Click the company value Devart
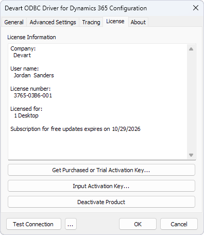 click(22, 55)
